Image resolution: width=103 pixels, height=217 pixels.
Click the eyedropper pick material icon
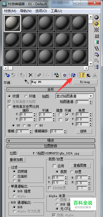(x=27, y=82)
